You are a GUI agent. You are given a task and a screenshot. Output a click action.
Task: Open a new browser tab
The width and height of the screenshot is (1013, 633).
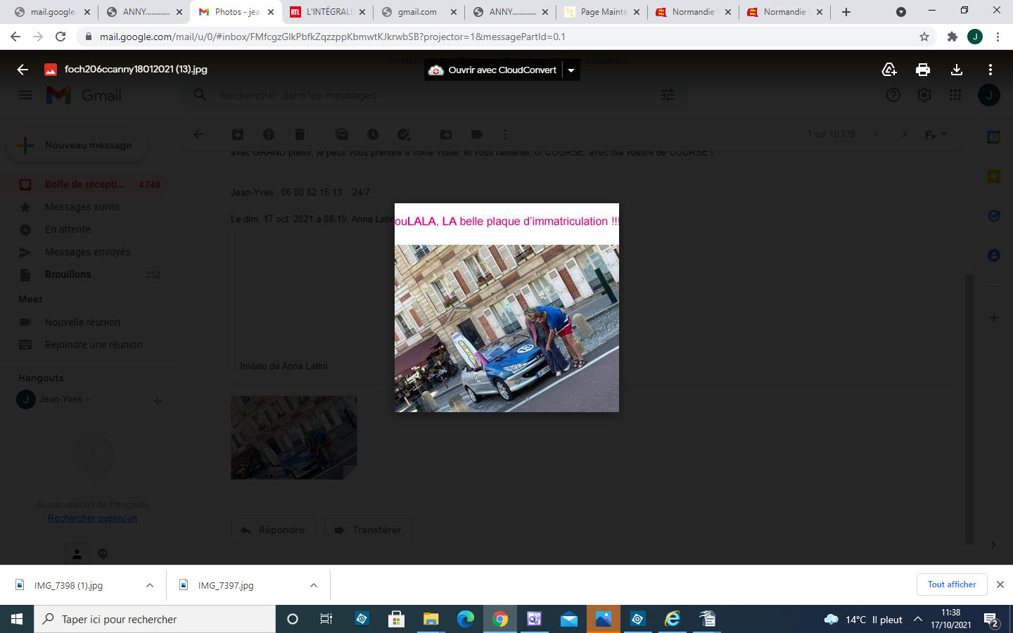point(846,12)
